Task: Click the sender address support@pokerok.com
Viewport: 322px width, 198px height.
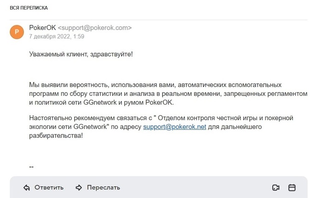Action: pos(95,28)
